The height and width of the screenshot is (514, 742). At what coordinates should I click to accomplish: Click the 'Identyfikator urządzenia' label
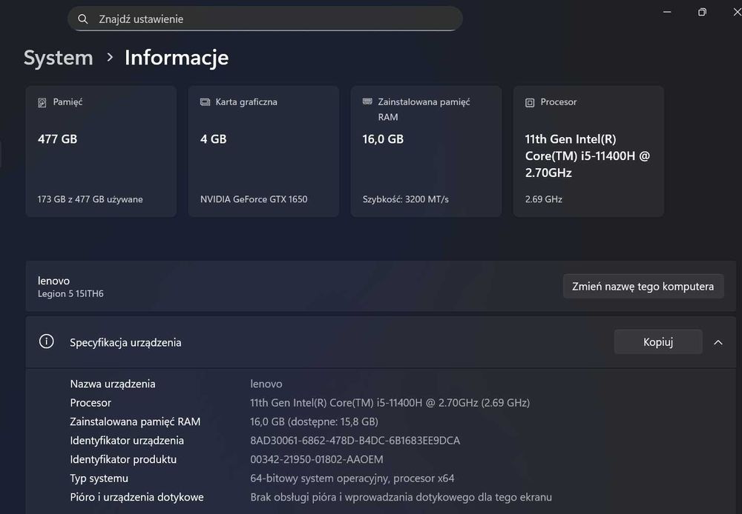(x=127, y=441)
